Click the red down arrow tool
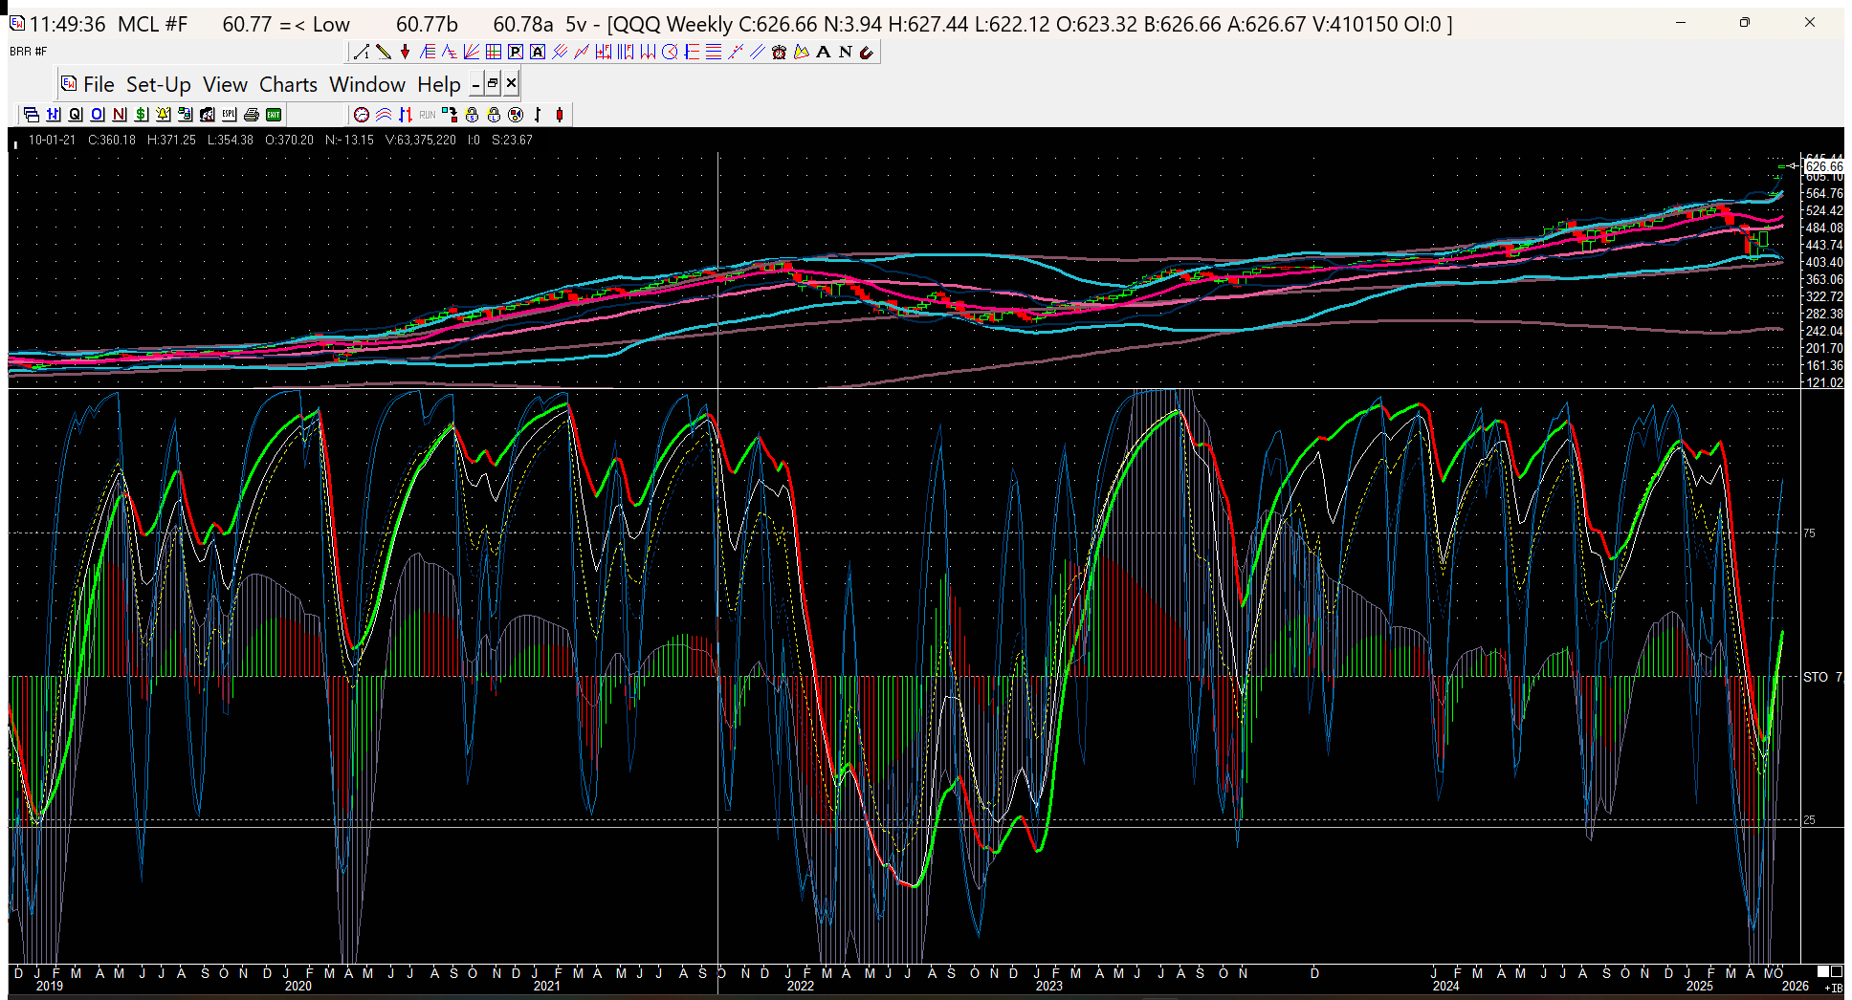Viewport: 1852px width, 1000px height. 405,52
